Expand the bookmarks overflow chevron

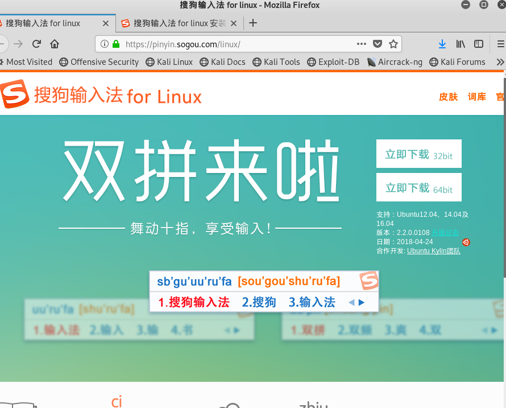point(501,62)
